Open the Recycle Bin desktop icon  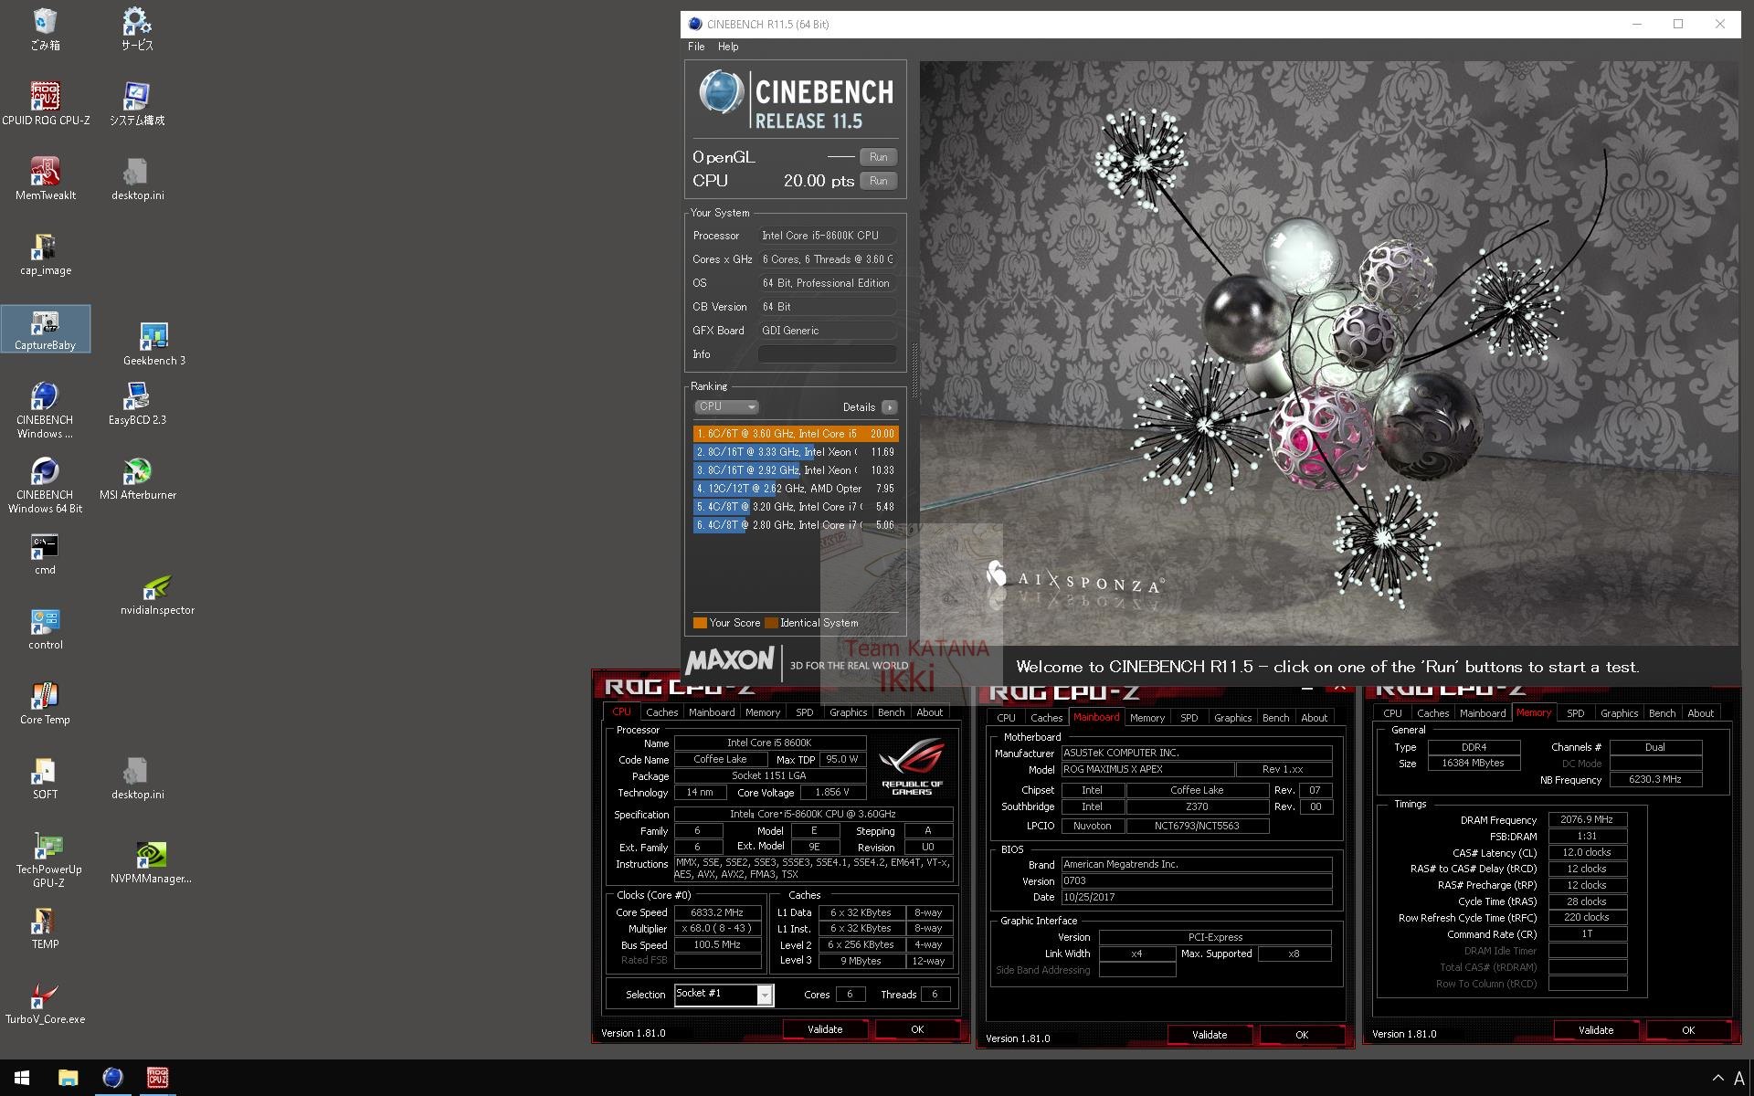pyautogui.click(x=45, y=28)
